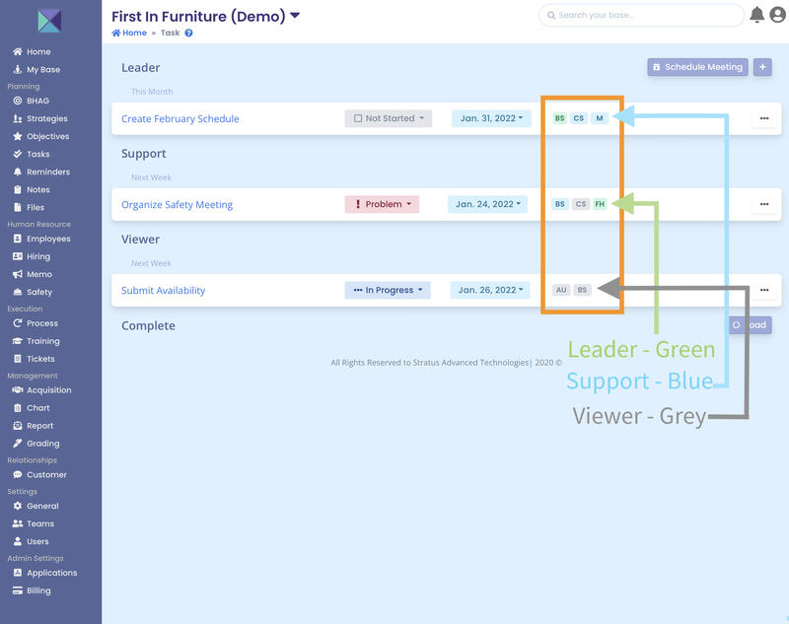Screen dimensions: 789x624
Task: Expand First In Furniture base selector arrow
Action: pos(295,16)
